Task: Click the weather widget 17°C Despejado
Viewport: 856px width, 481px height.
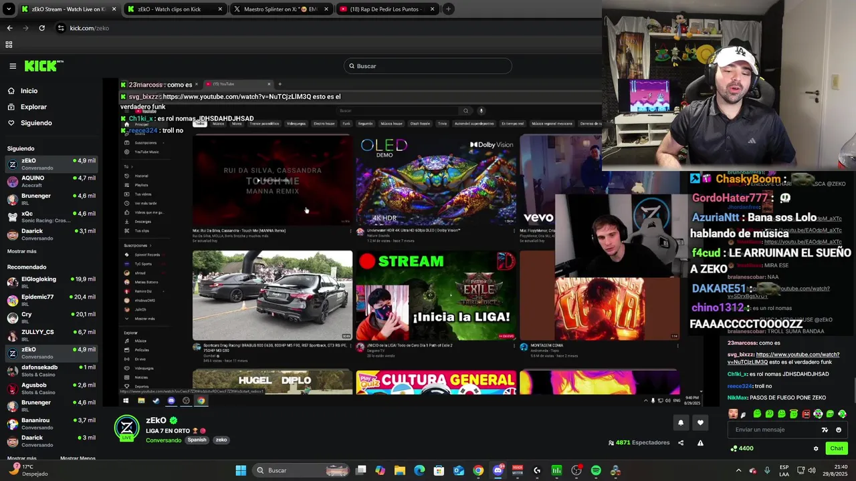Action: 30,470
